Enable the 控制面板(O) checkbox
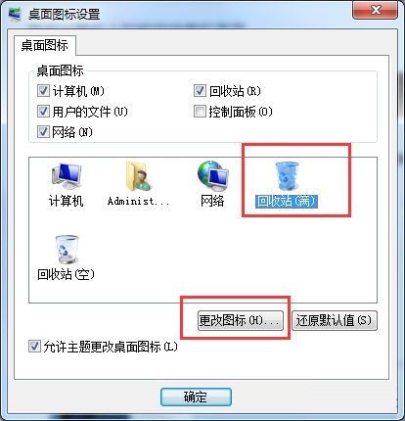This screenshot has height=421, width=405. point(200,112)
